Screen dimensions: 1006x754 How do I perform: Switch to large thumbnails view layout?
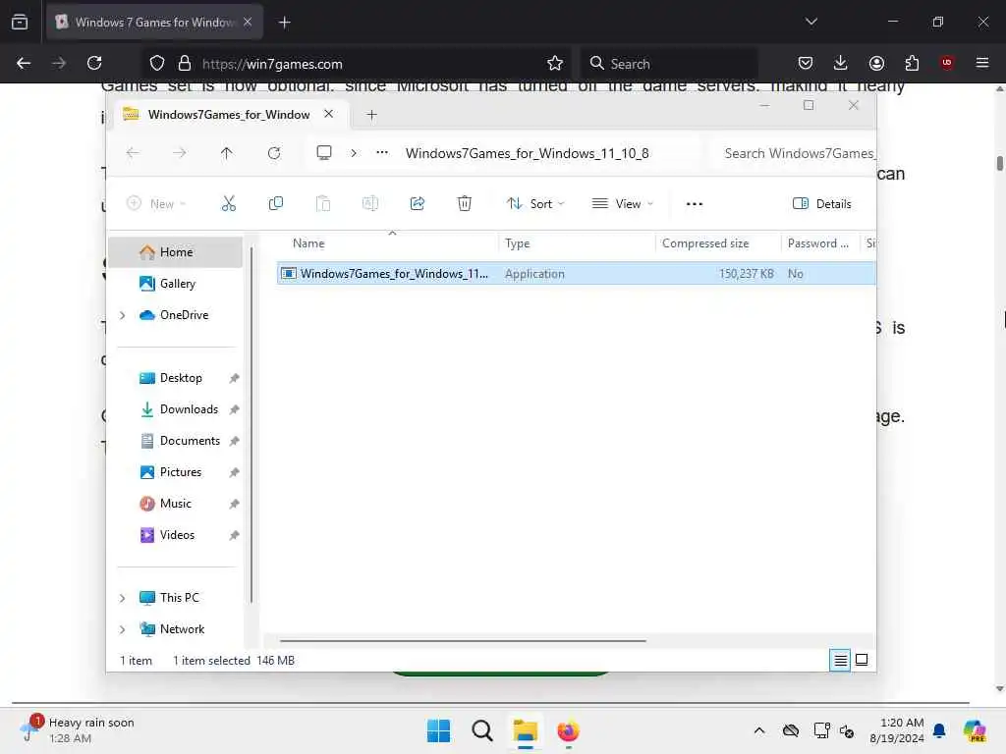point(862,660)
